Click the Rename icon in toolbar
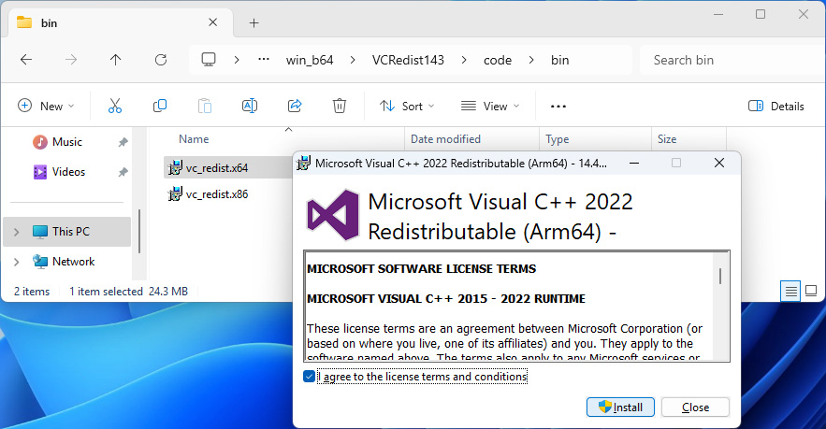826x429 pixels. click(x=250, y=107)
